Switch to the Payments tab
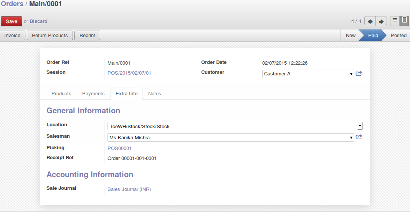 coord(93,94)
